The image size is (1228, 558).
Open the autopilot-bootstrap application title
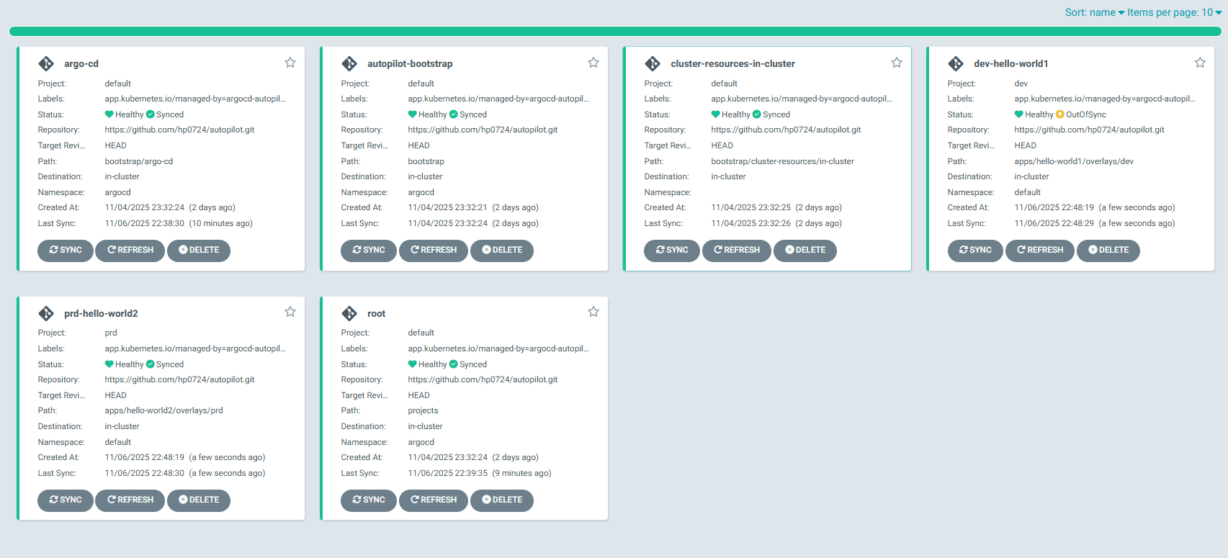tap(410, 63)
